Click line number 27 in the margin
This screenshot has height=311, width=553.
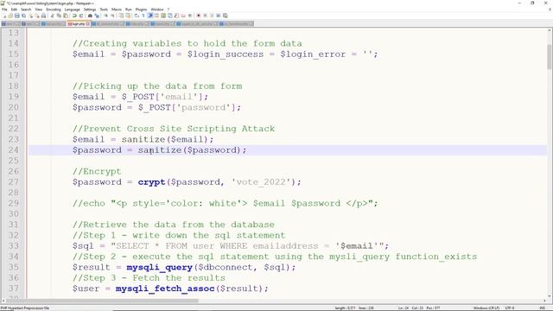14,182
